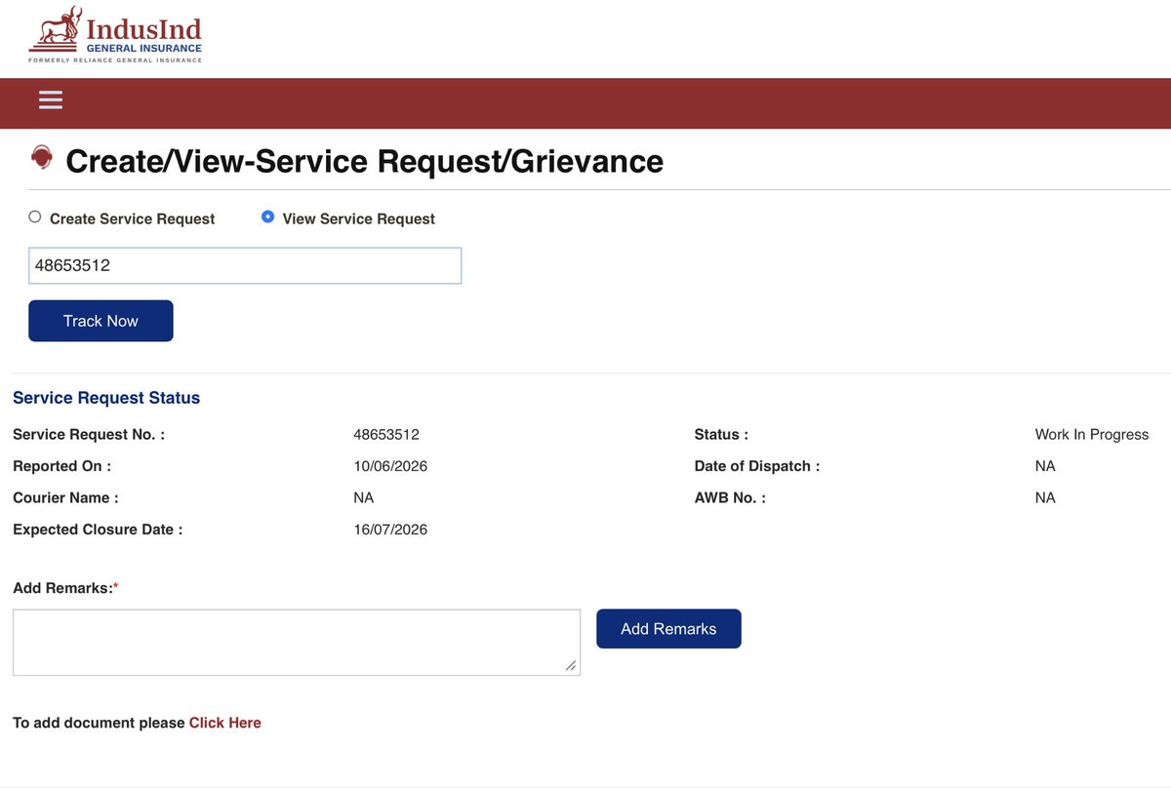The width and height of the screenshot is (1171, 788).
Task: Grab the remarks textarea resize handle
Action: 571,666
